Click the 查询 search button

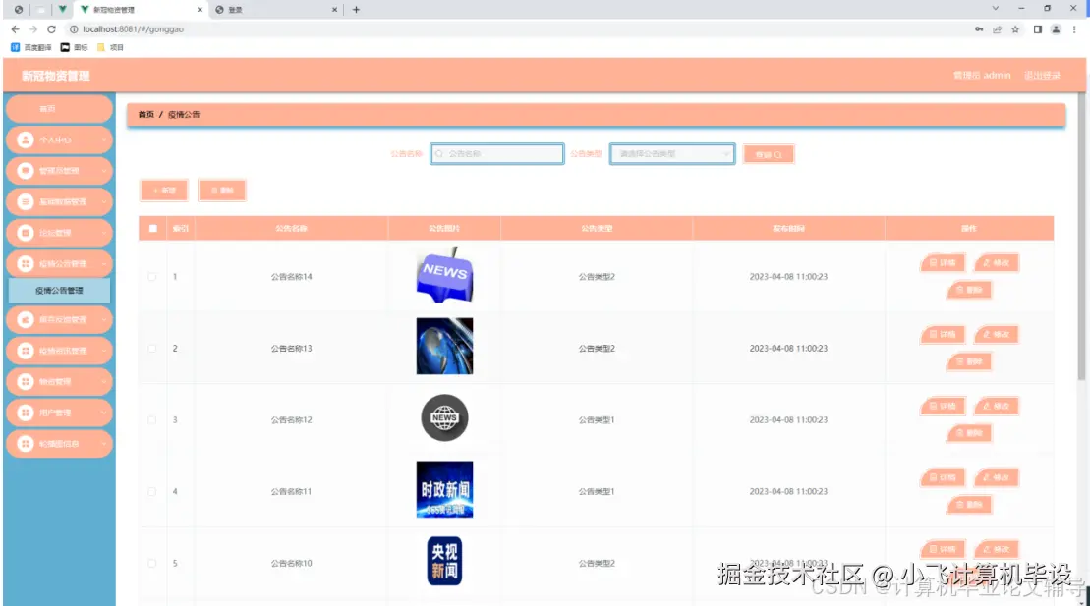769,154
